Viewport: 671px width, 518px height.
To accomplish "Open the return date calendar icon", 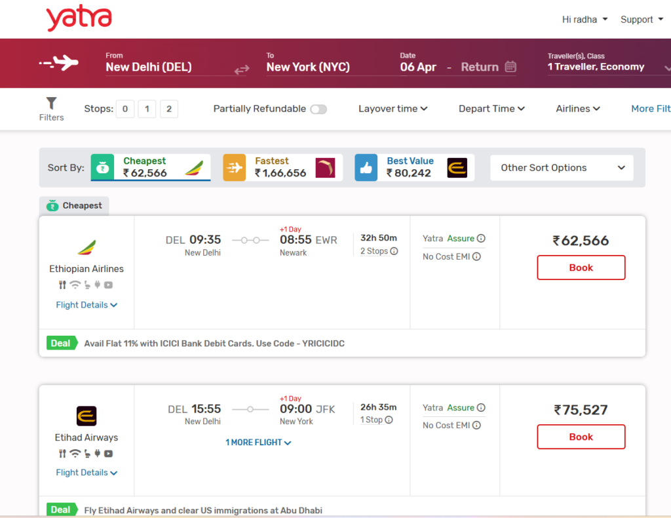I will click(510, 67).
